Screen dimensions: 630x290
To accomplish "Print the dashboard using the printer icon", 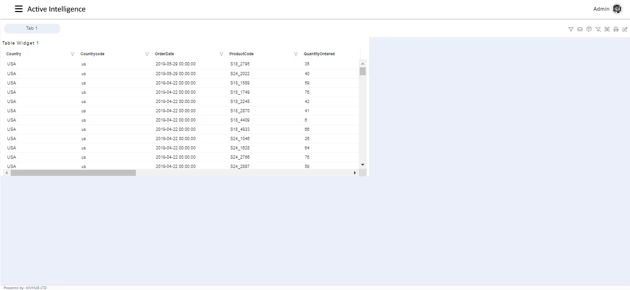I will pos(616,29).
